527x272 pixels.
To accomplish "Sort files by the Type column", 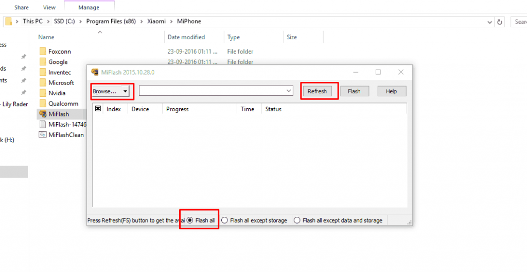I will pos(233,37).
